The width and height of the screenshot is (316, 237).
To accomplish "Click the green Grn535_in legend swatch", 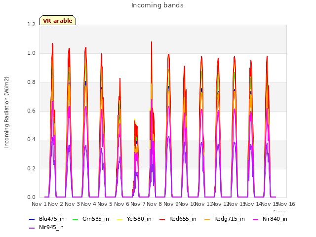I will pyautogui.click(x=75, y=219).
